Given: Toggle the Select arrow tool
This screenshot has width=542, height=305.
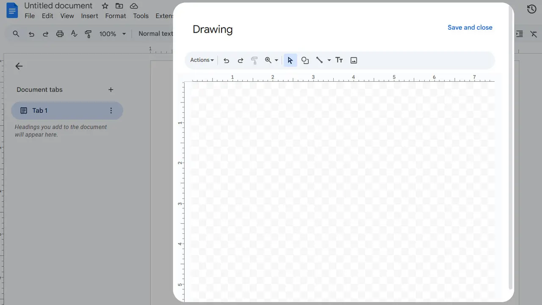Looking at the screenshot, I should coord(290,60).
